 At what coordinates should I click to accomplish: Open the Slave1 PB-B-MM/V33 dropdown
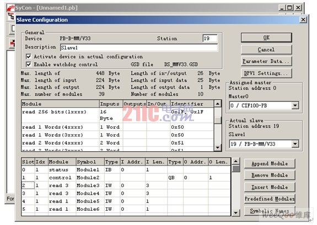(x=295, y=144)
